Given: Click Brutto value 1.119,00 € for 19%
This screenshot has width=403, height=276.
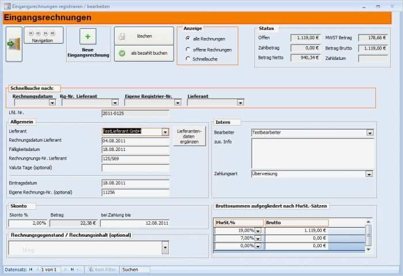Looking at the screenshot, I should (296, 230).
